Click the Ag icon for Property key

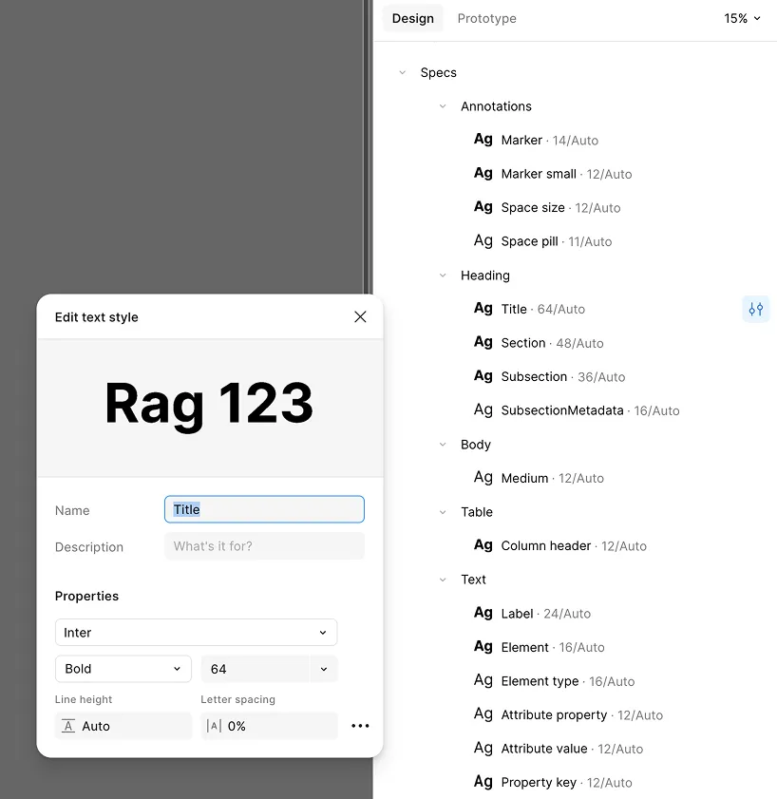click(x=483, y=782)
